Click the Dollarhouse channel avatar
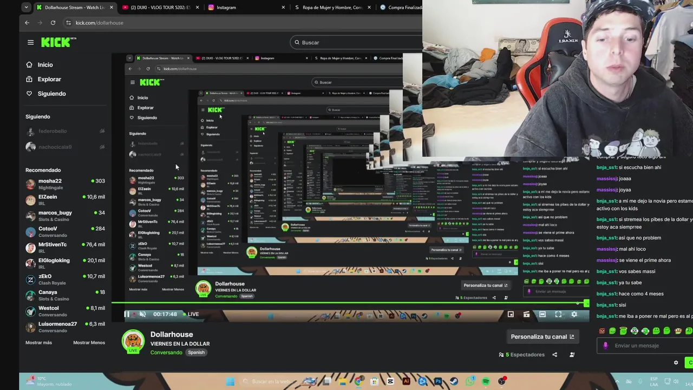Screen dimensions: 693x390 point(133,341)
